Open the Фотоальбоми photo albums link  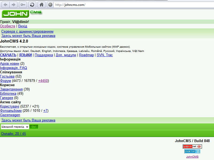click(11, 111)
